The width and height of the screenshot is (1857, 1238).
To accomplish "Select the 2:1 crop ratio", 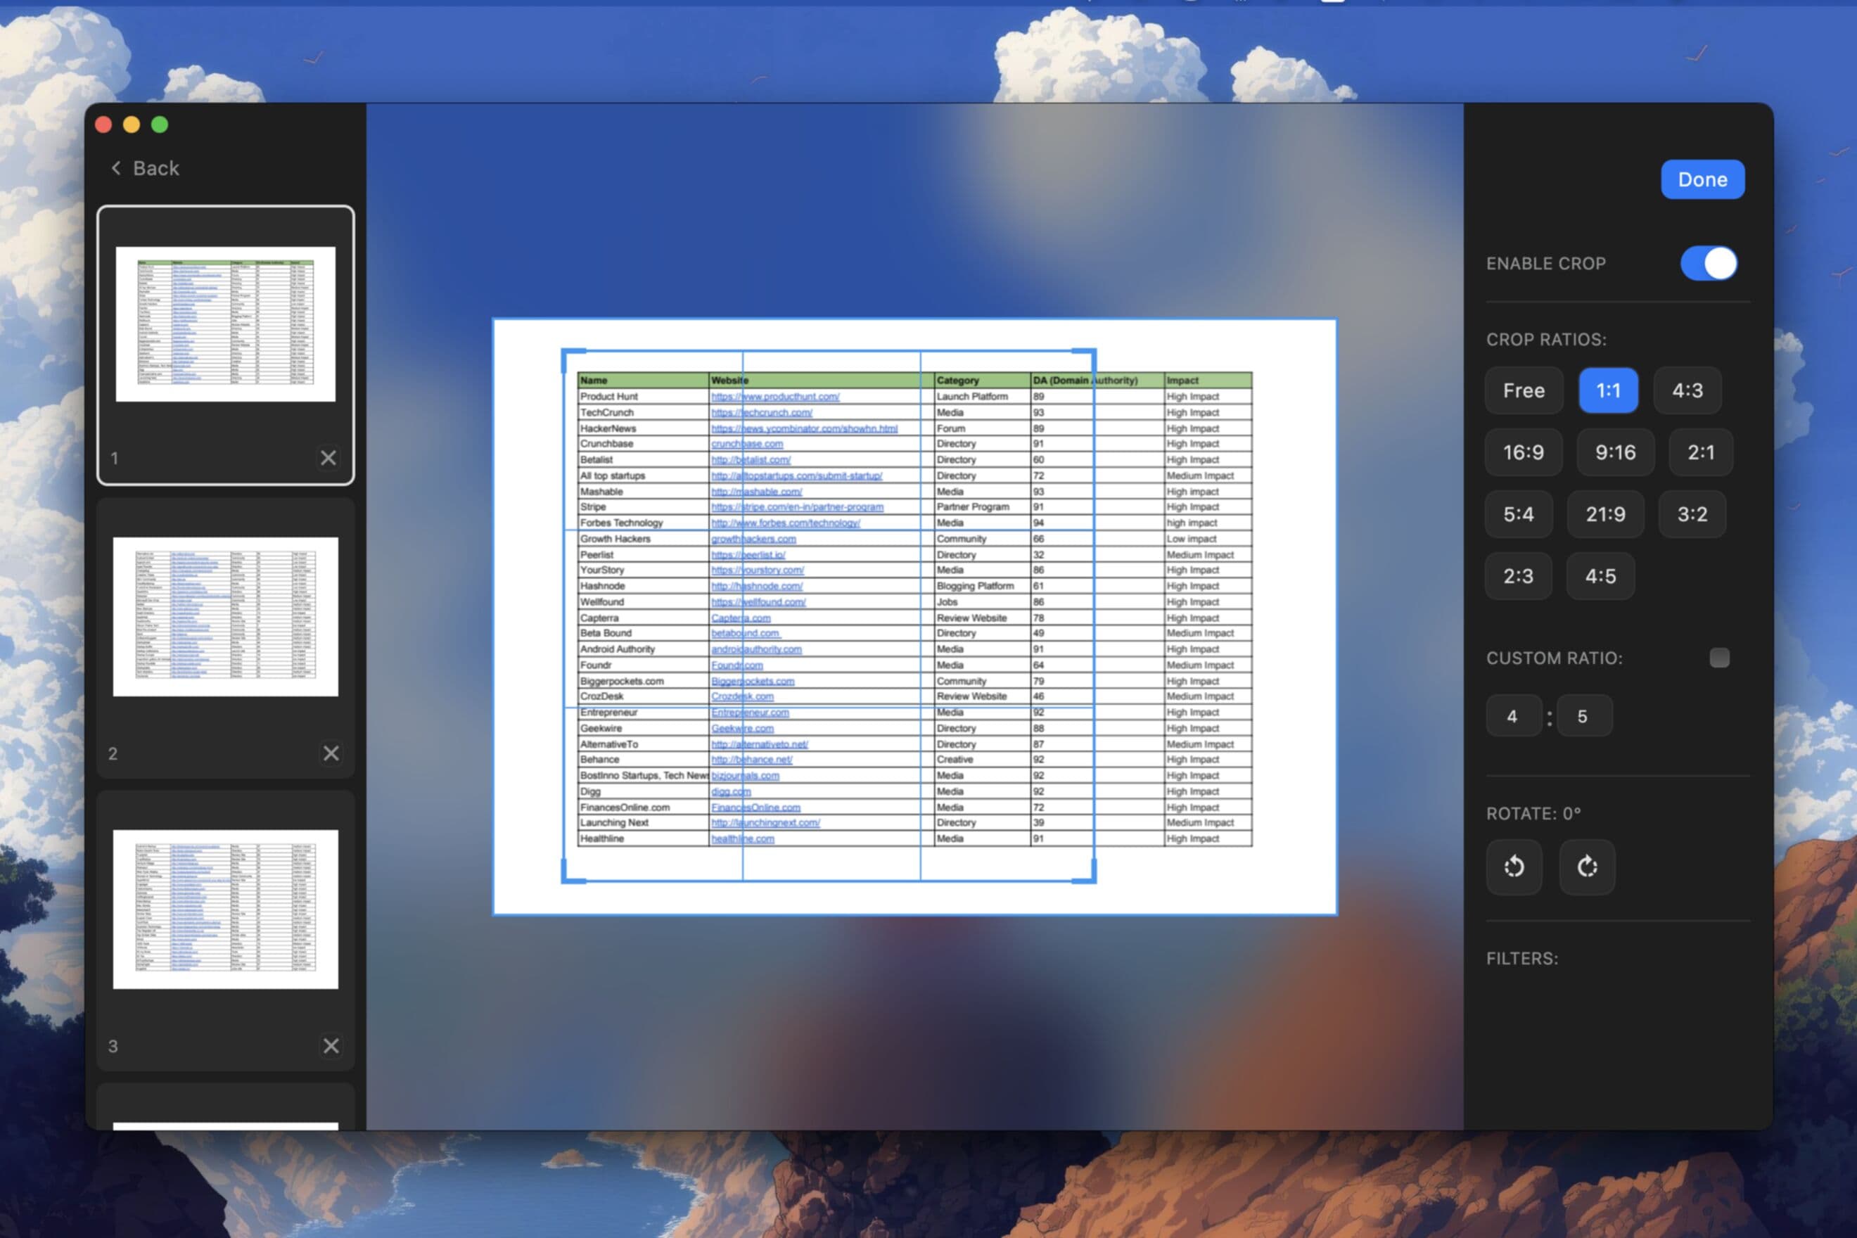I will tap(1701, 452).
